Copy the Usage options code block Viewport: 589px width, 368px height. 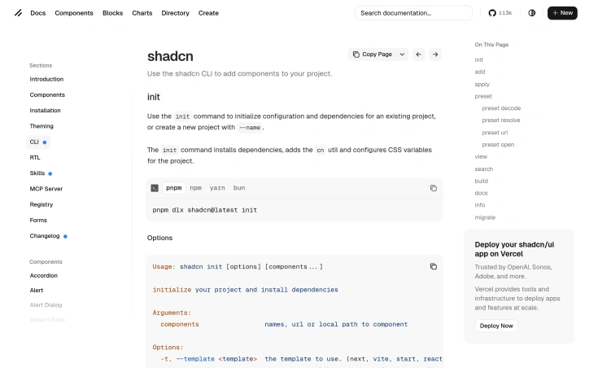click(x=434, y=266)
